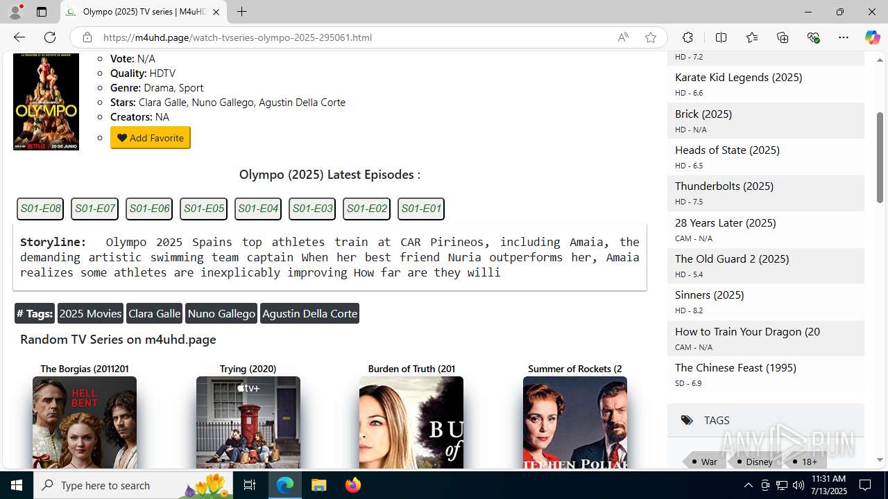Open Settings and more ellipsis menu
Viewport: 888px width, 499px height.
(844, 37)
